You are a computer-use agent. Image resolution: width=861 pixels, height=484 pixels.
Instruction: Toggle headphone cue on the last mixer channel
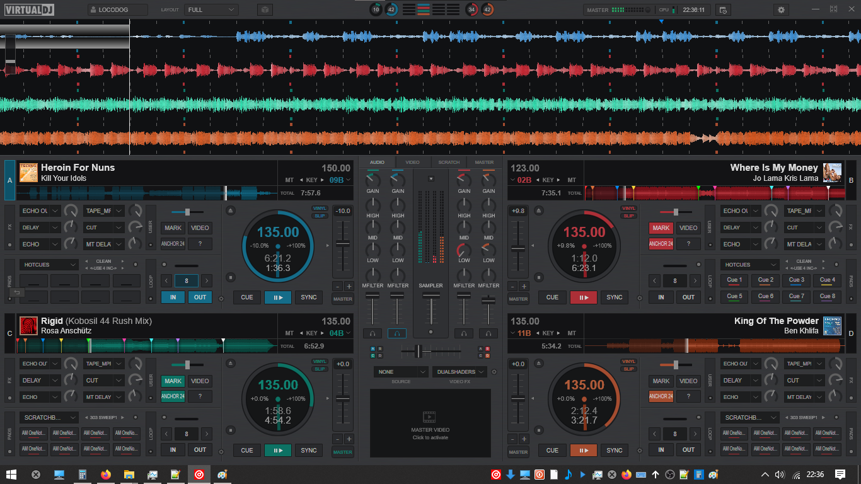[x=488, y=333]
